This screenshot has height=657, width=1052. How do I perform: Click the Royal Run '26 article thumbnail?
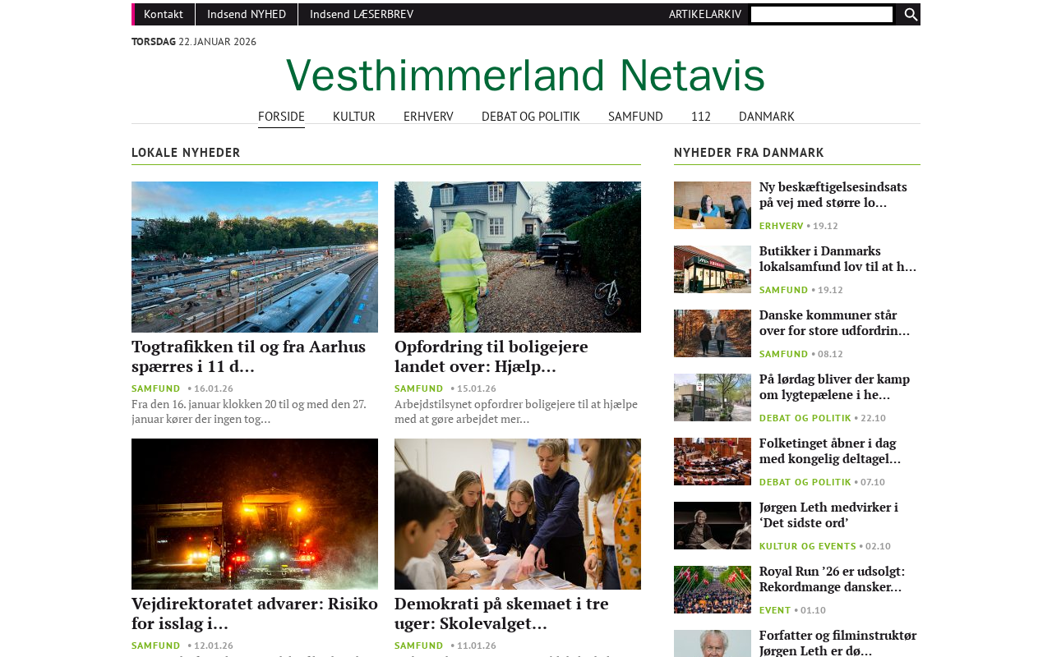[x=713, y=590]
